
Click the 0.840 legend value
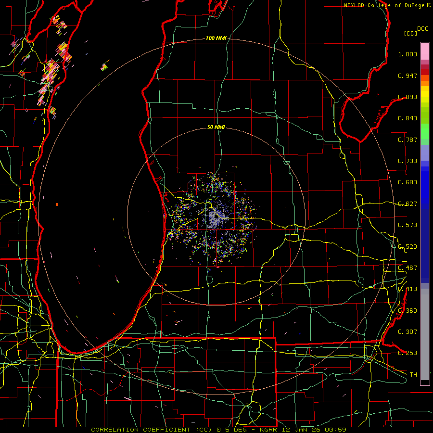pos(408,118)
